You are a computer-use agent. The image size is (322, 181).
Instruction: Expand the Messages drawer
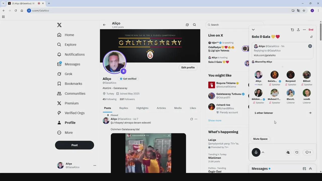click(310, 169)
